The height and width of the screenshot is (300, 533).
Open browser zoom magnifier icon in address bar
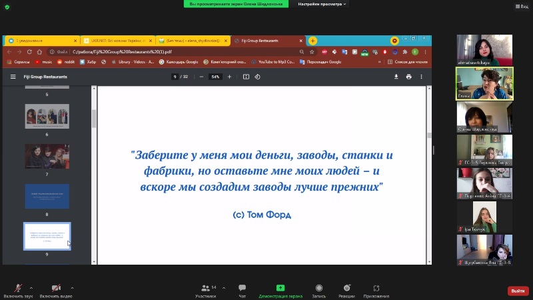click(x=302, y=52)
